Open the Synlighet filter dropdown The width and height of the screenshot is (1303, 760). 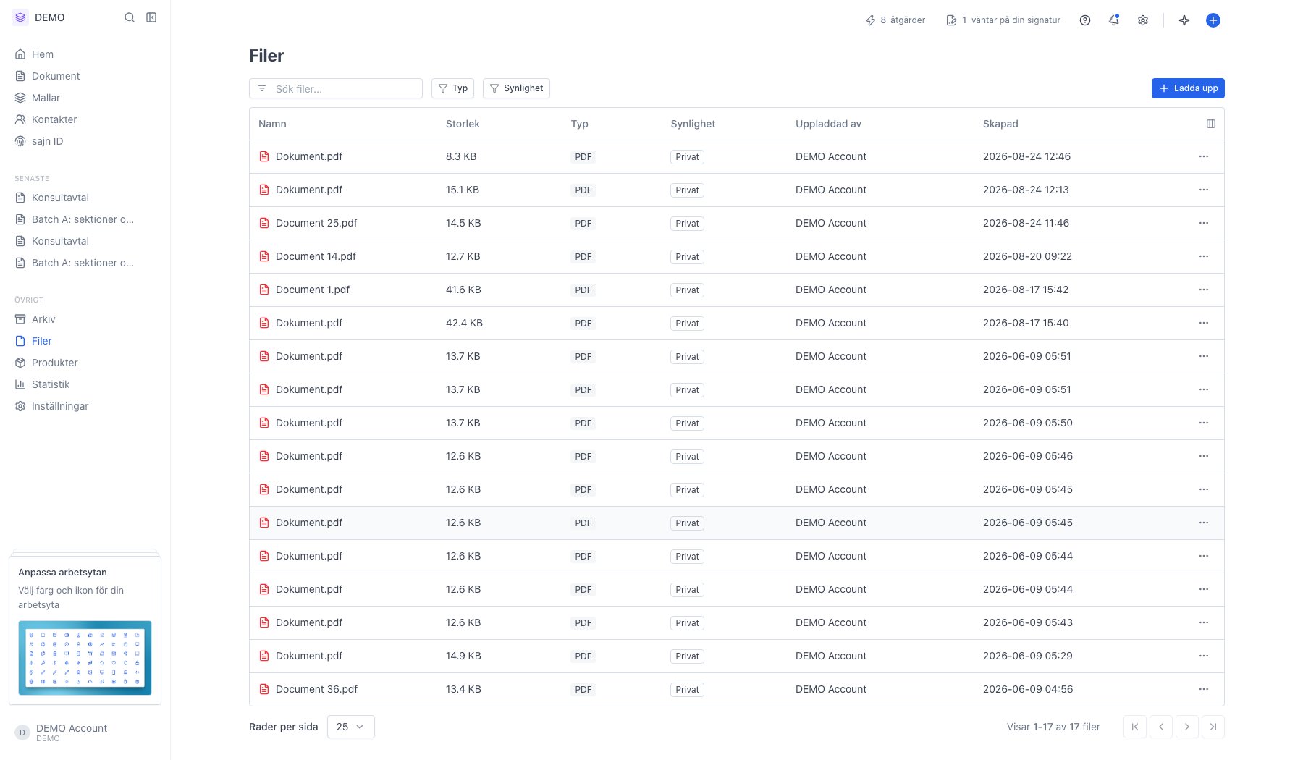[516, 88]
